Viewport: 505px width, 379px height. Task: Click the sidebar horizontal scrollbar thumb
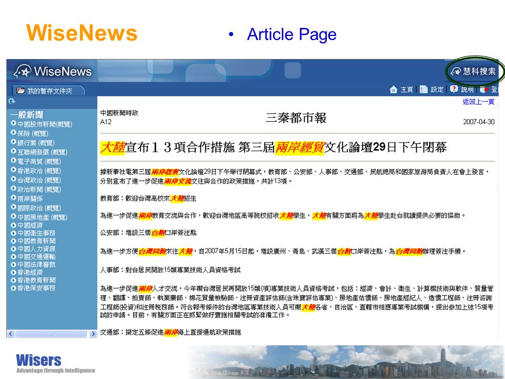point(51,334)
